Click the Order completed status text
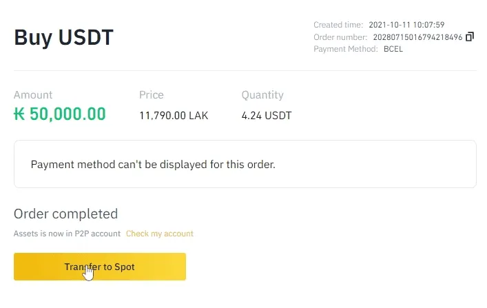The height and width of the screenshot is (308, 487). 65,214
